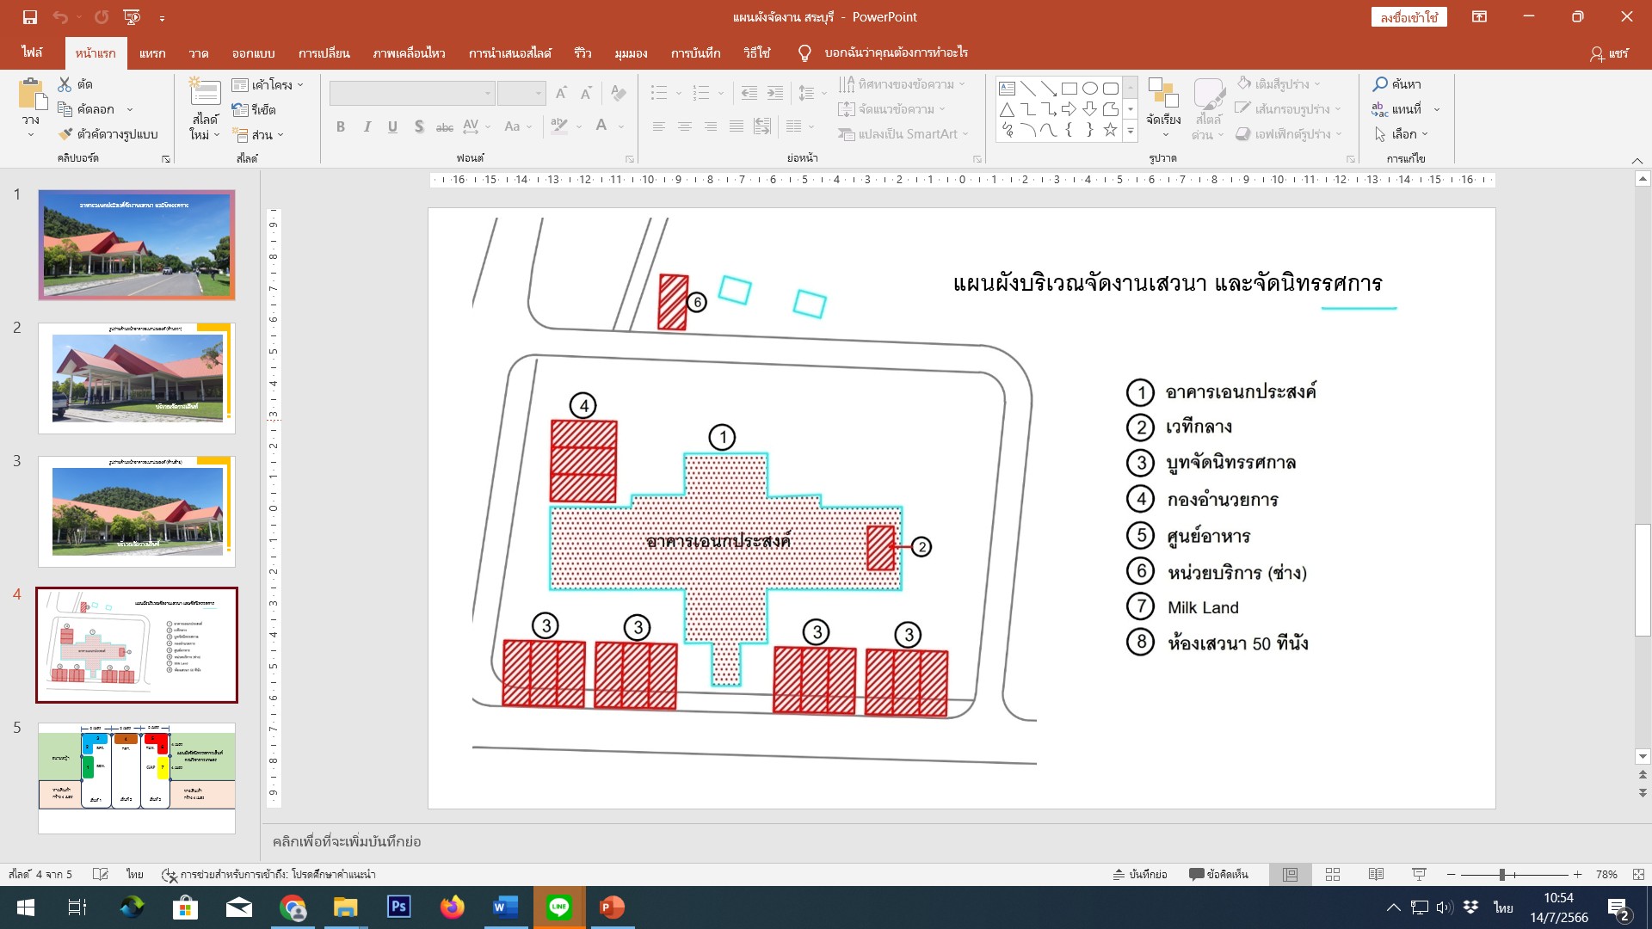Click the Share (แชร์) button
1652x929 pixels.
click(1609, 53)
